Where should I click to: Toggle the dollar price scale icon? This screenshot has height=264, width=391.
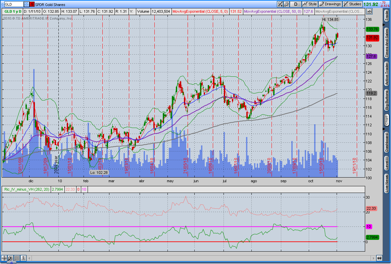click(x=23, y=258)
